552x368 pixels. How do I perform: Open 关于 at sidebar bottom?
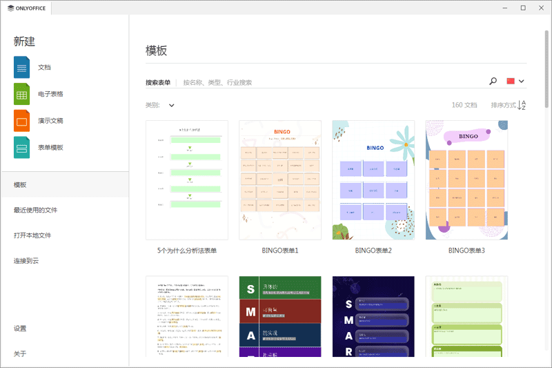[x=20, y=354]
